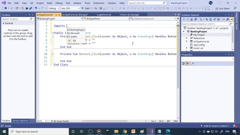Click the Save file toolbar icon
Viewport: 240px width, 135px height.
[x=27, y=8]
